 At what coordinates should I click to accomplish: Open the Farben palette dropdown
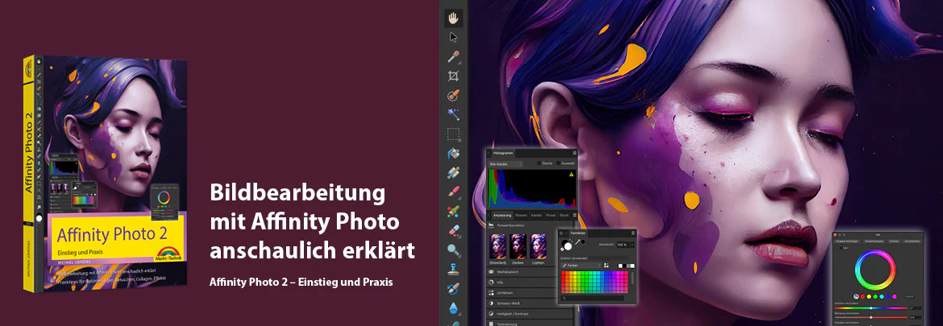coord(580,266)
